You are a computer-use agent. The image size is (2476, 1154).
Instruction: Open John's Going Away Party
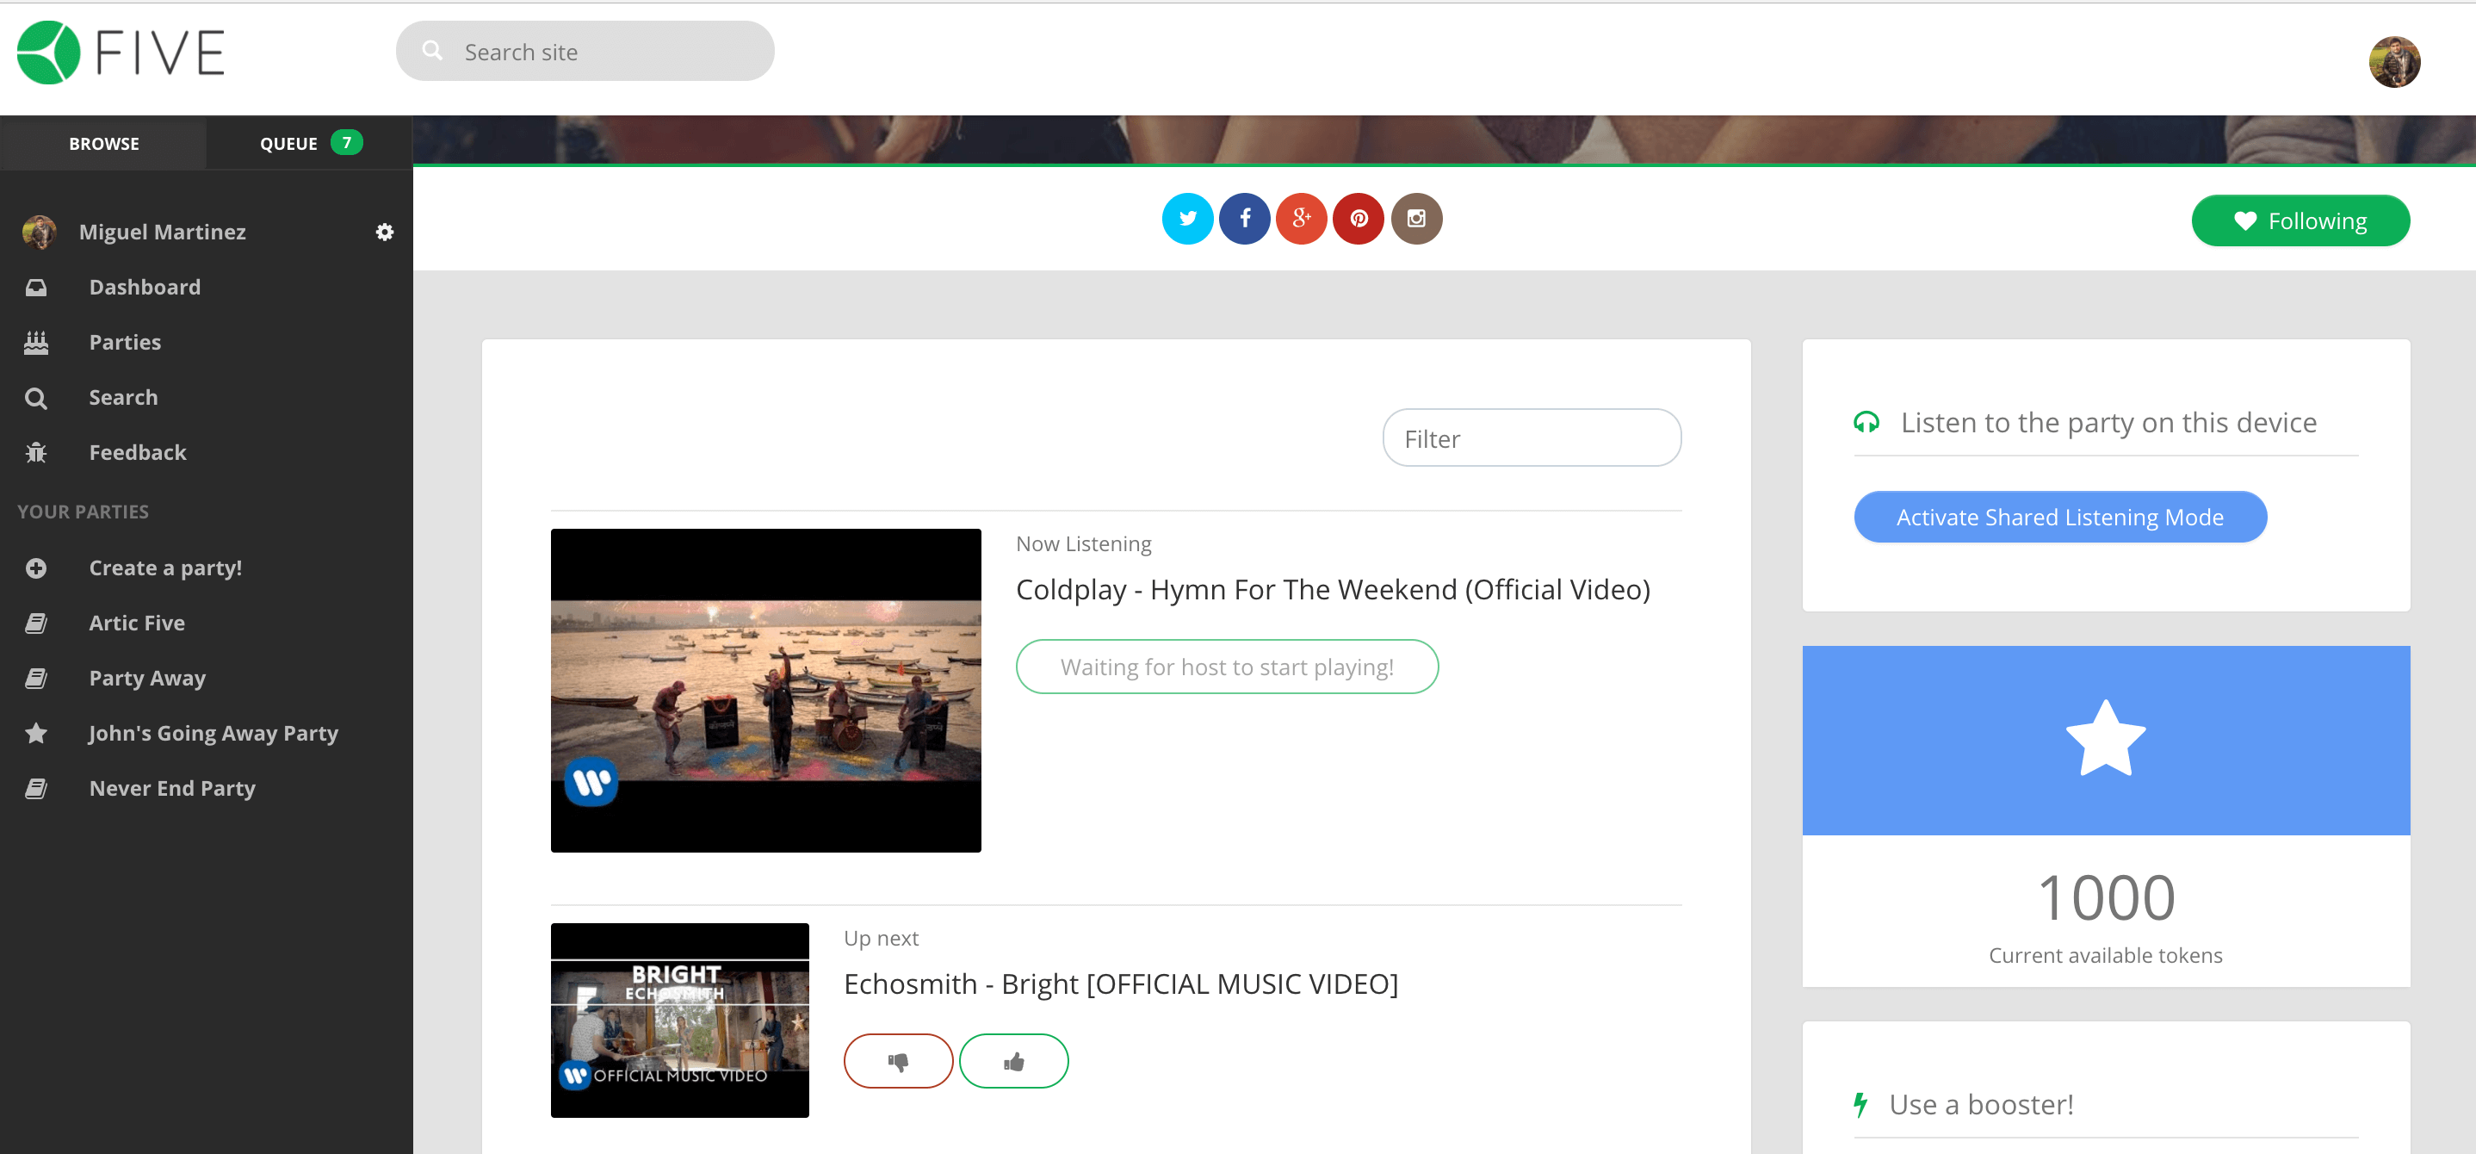pos(213,733)
